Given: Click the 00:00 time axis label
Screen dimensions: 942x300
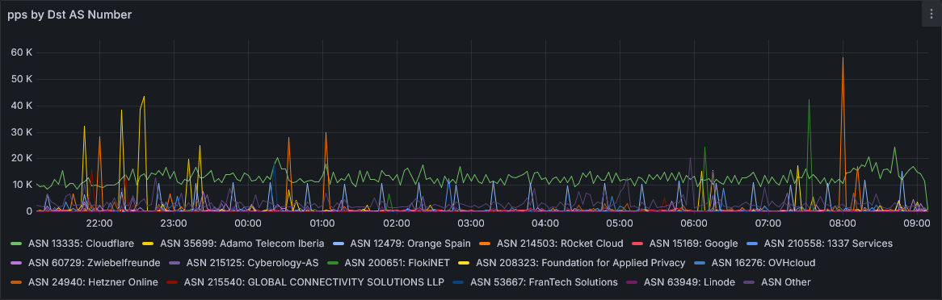Looking at the screenshot, I should tap(247, 224).
